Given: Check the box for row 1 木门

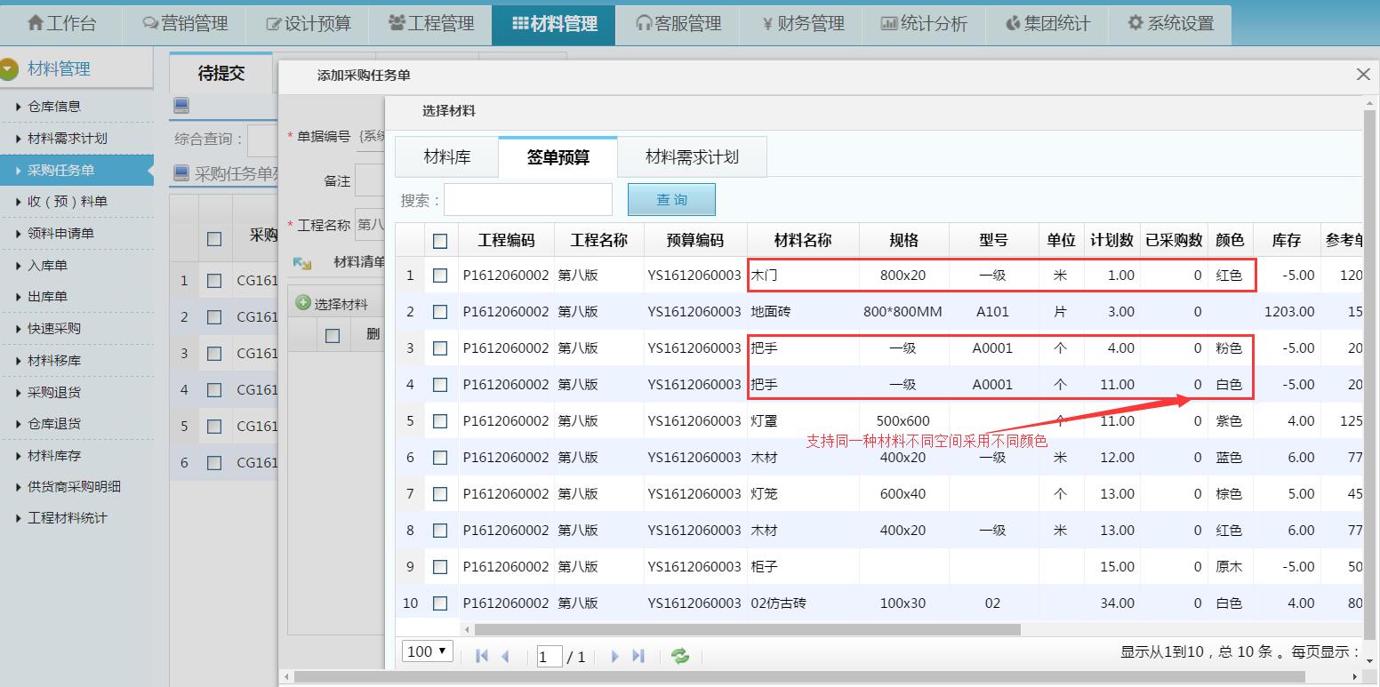Looking at the screenshot, I should [x=440, y=276].
